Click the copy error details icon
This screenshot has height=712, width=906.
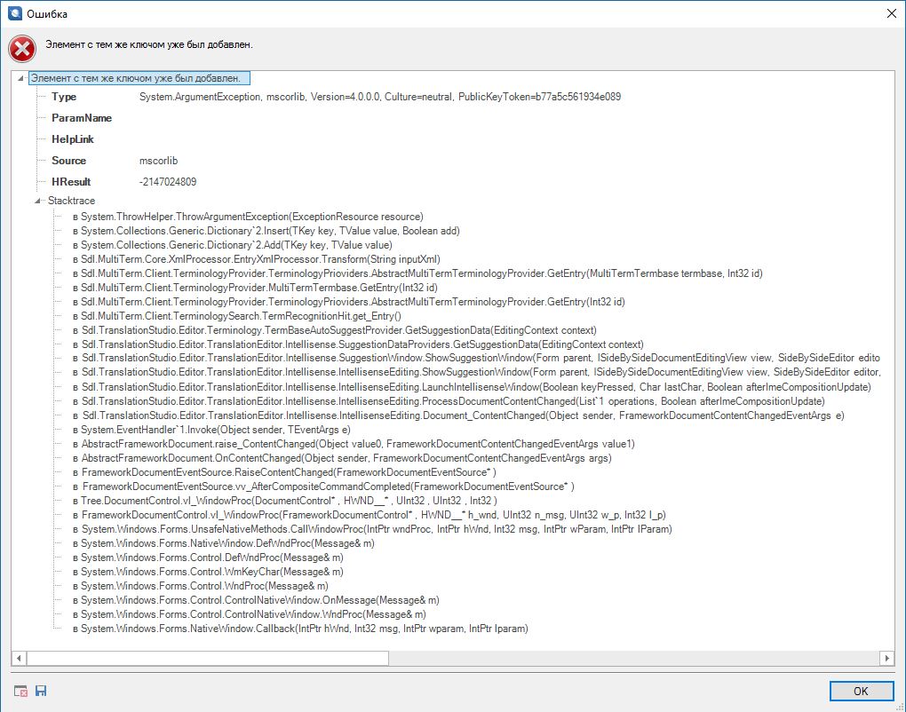point(20,691)
